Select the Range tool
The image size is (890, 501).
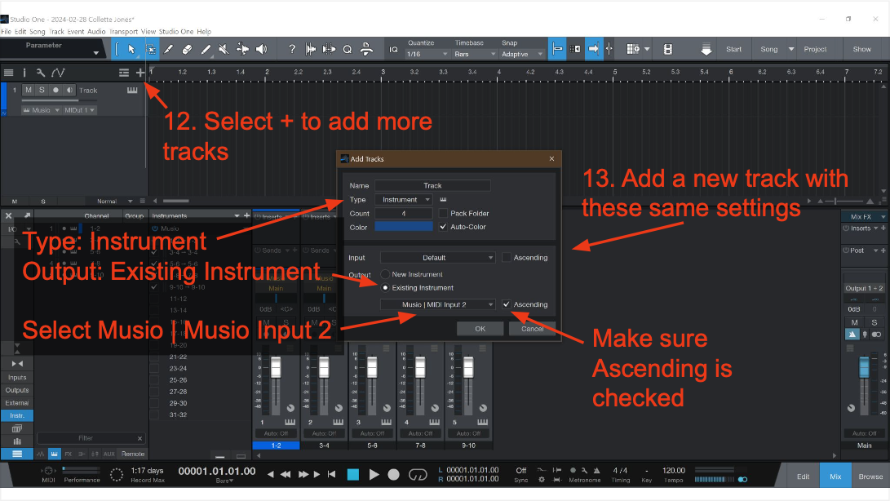coord(150,50)
